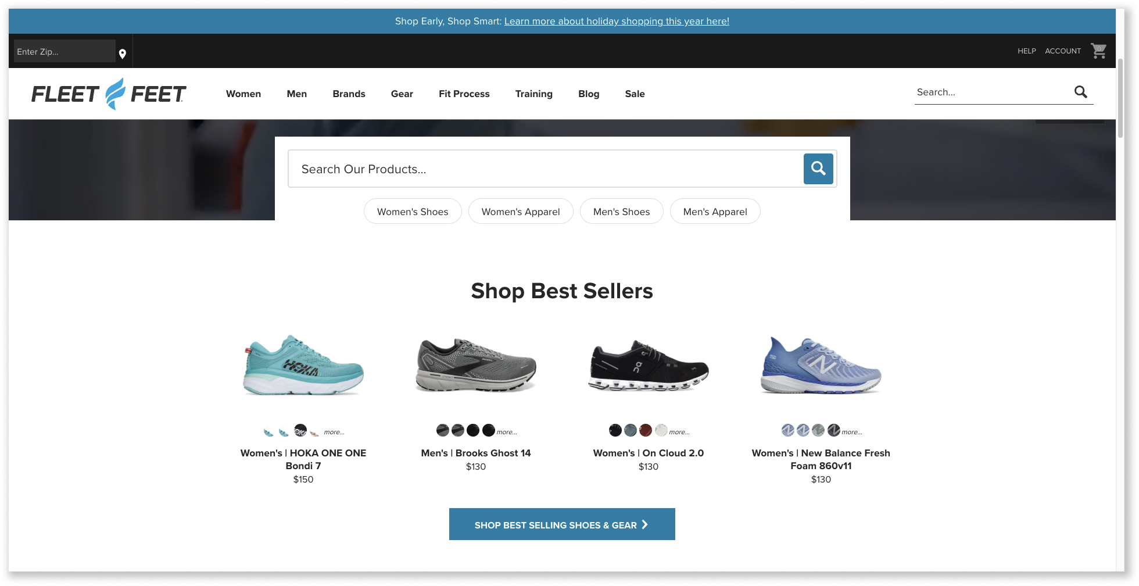The image size is (1139, 586).
Task: Select grey-blue swatch for On Cloud 2.0
Action: 631,430
